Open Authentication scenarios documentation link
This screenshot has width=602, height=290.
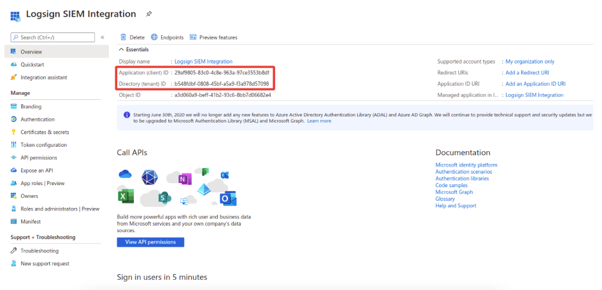463,172
